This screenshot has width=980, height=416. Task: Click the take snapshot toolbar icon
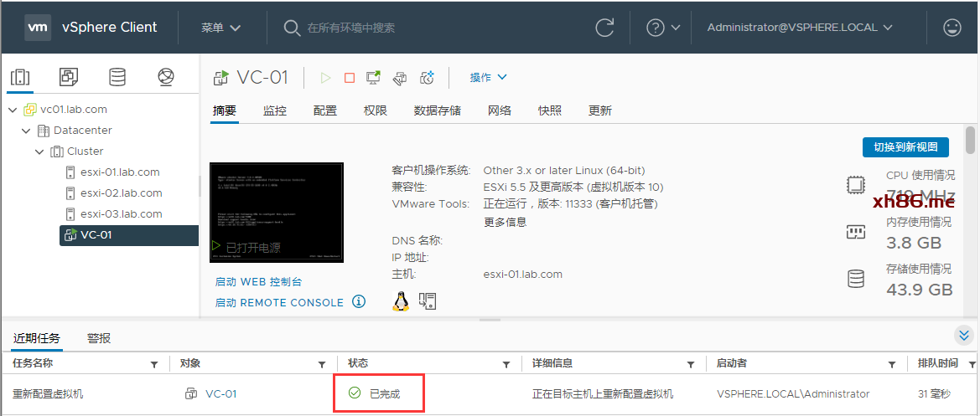(428, 78)
